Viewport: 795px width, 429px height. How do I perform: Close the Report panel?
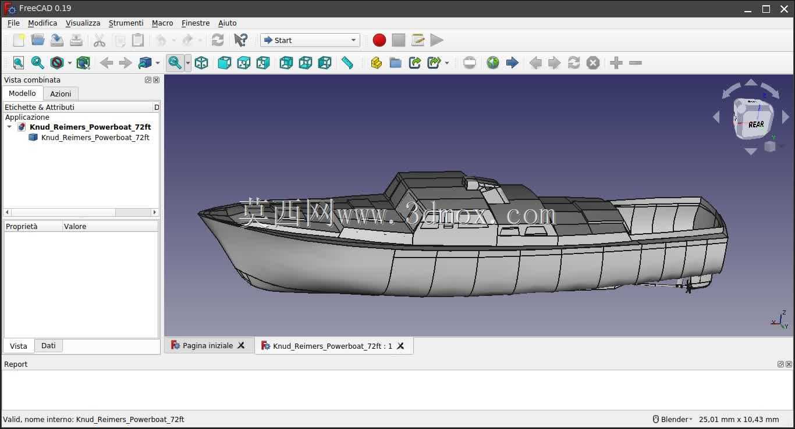coord(789,364)
